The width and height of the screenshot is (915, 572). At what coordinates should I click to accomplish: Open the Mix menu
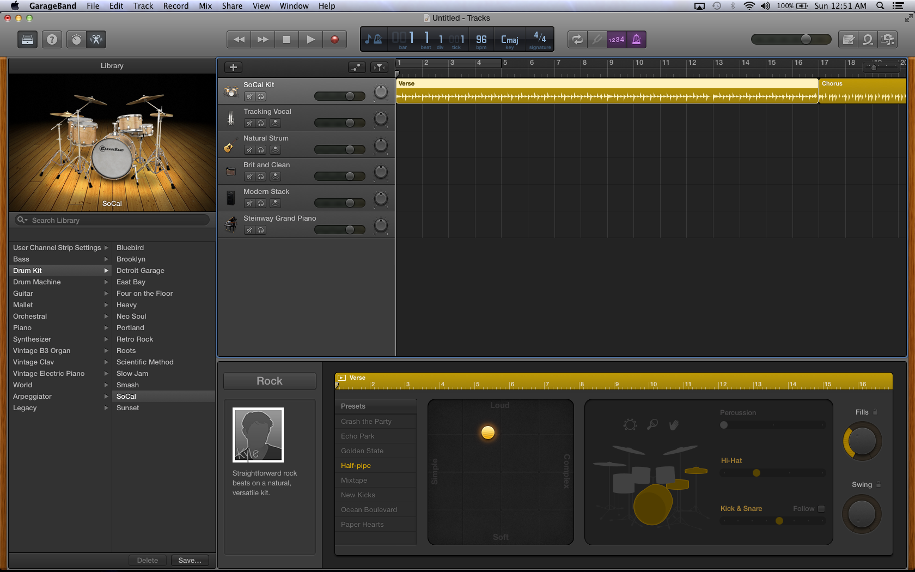click(x=205, y=6)
